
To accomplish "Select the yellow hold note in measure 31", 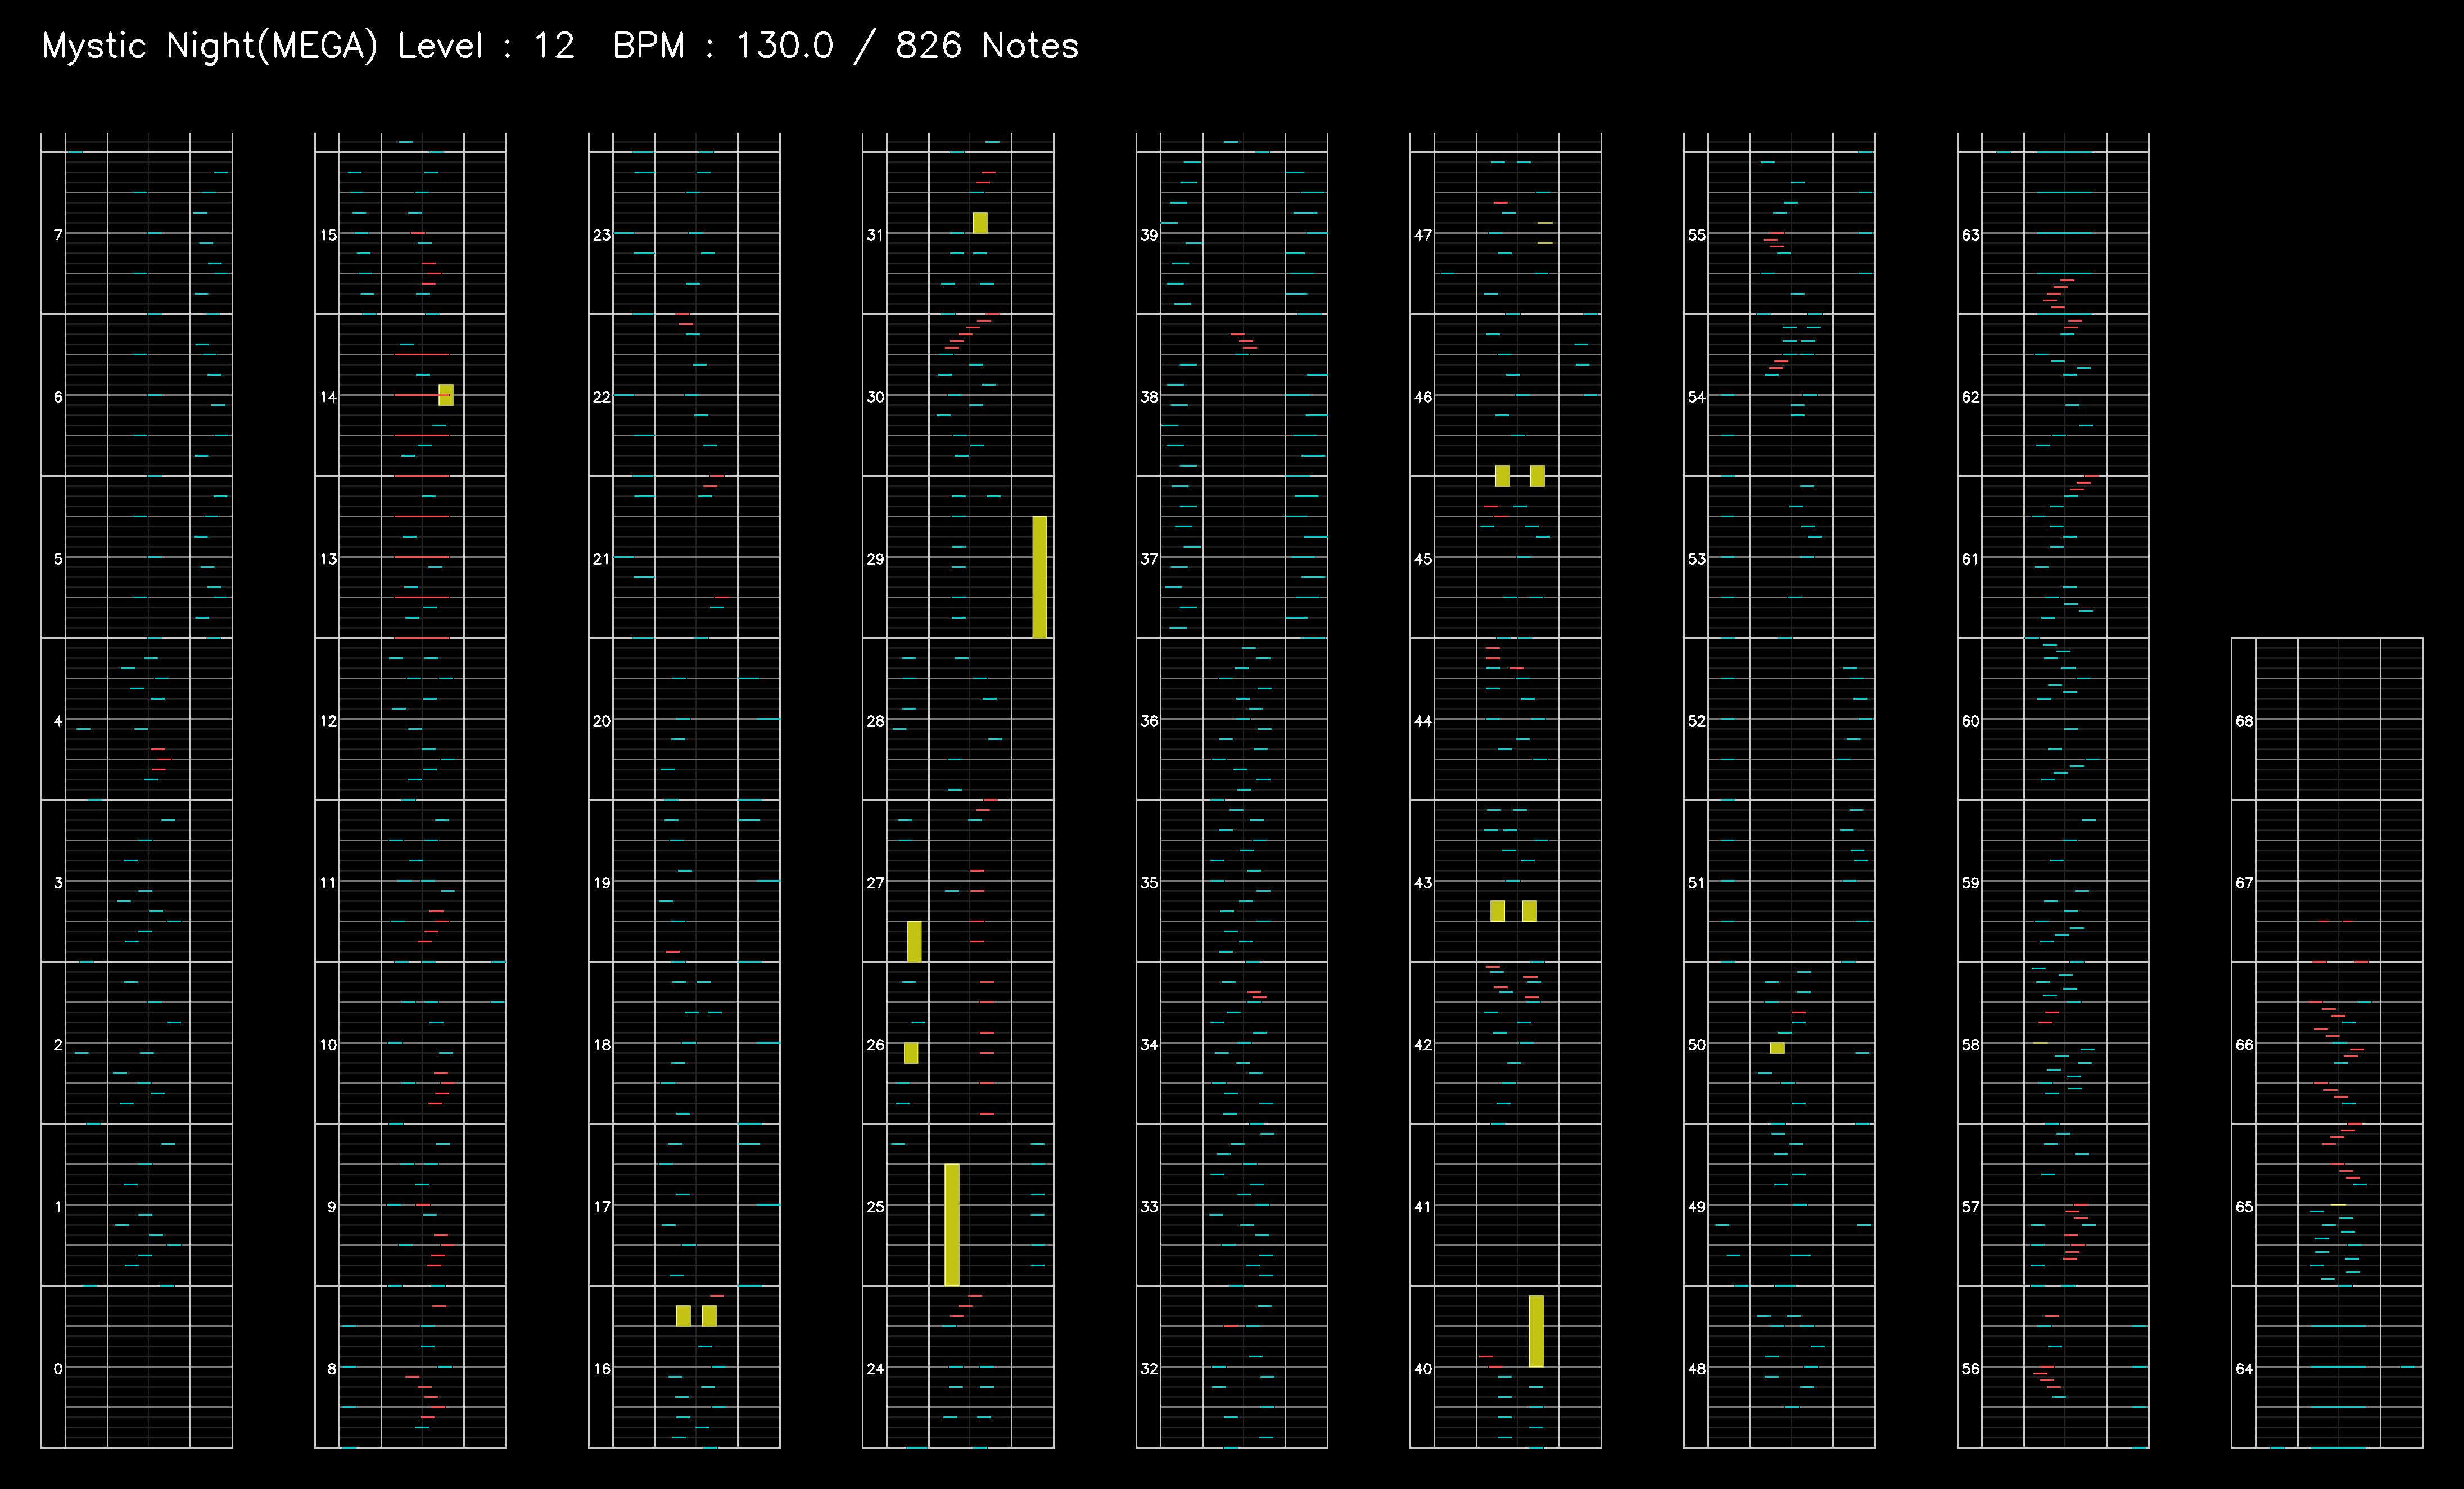I will [x=980, y=223].
